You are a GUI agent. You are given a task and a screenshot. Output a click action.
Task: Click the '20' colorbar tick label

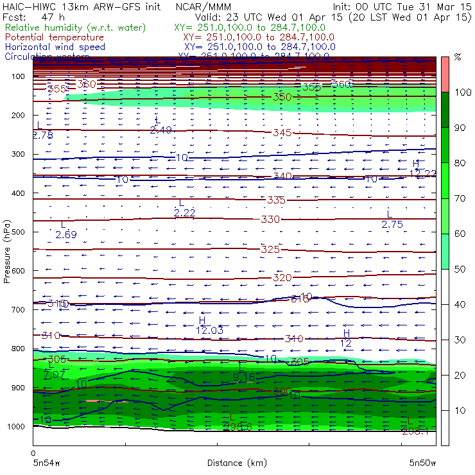(x=460, y=376)
